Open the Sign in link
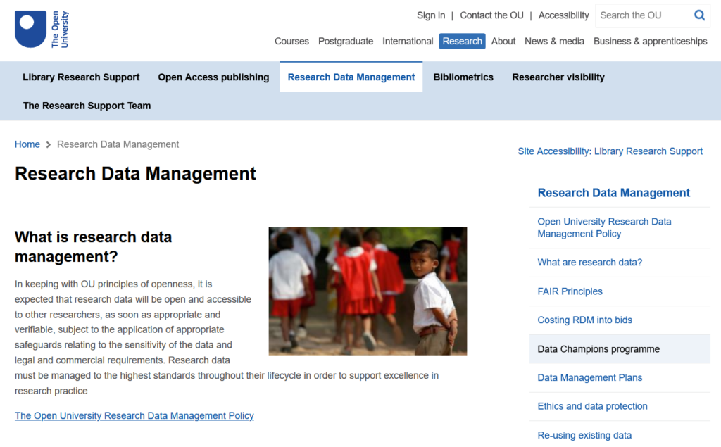 pos(431,15)
